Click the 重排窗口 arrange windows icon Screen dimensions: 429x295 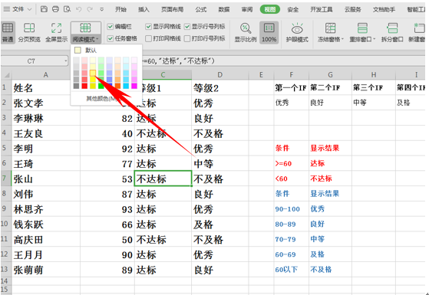pyautogui.click(x=362, y=28)
